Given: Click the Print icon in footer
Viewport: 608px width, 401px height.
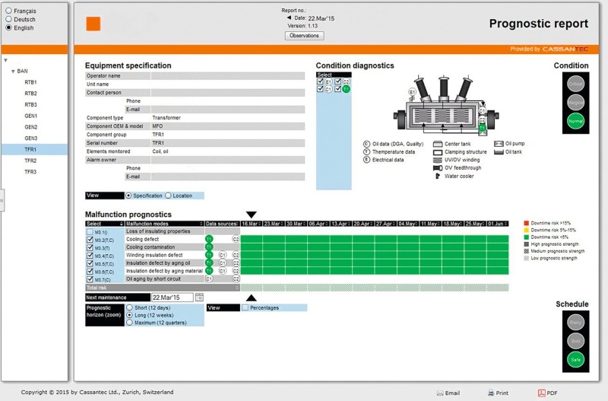Looking at the screenshot, I should tap(491, 393).
